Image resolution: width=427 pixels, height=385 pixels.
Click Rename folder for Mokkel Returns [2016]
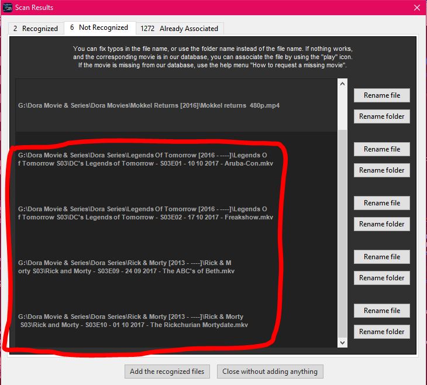point(382,116)
